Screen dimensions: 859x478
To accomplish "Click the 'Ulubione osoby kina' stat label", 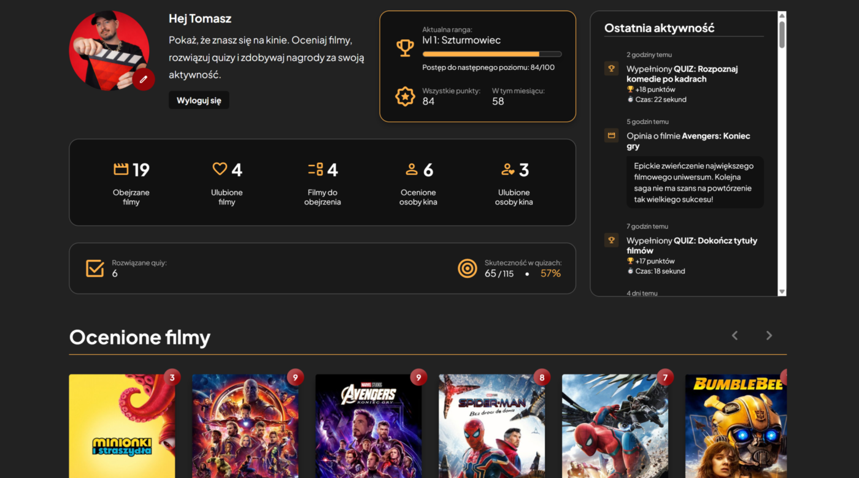I will pyautogui.click(x=514, y=197).
